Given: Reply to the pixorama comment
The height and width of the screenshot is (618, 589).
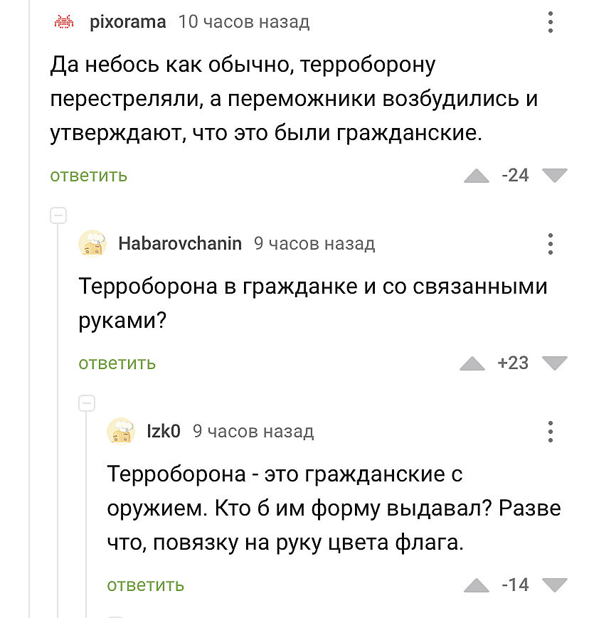Looking at the screenshot, I should pos(89,176).
